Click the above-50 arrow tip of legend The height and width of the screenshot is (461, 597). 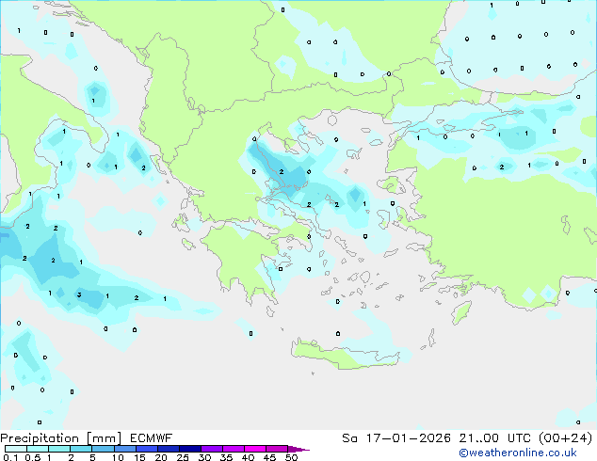coord(298,449)
